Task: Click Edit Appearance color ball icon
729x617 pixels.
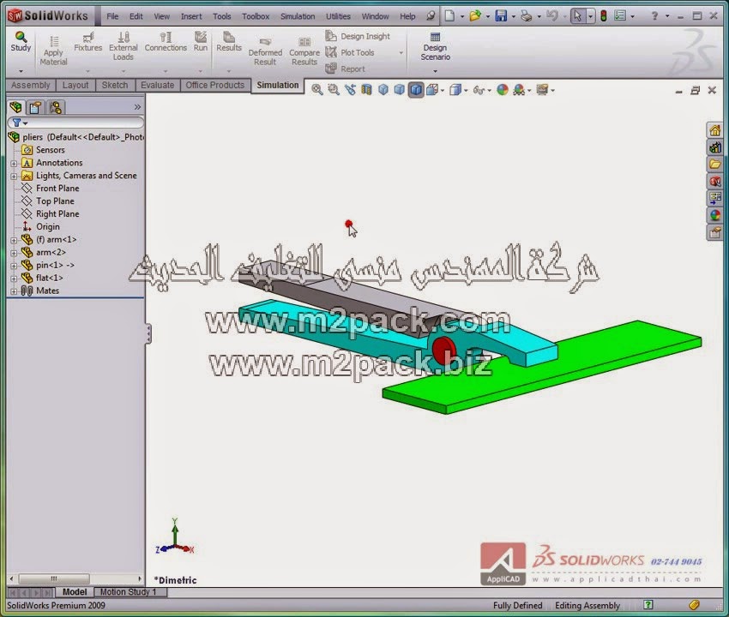Action: [502, 90]
